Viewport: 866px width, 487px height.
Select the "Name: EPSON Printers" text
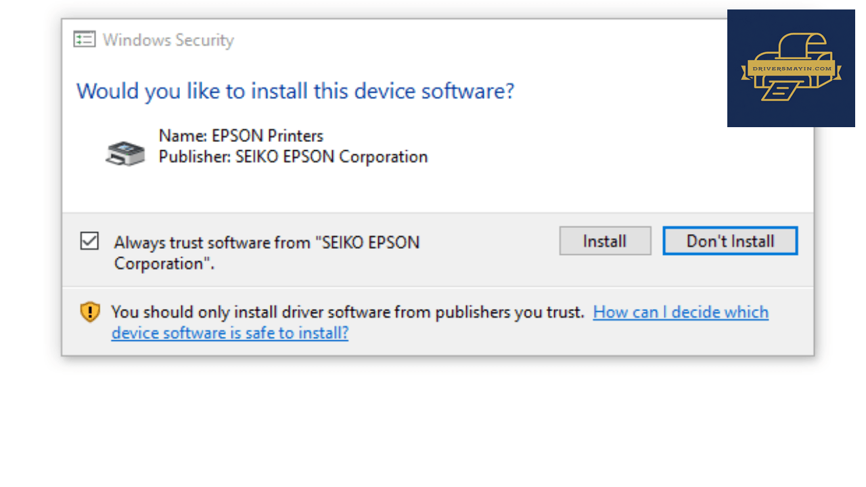tap(241, 135)
